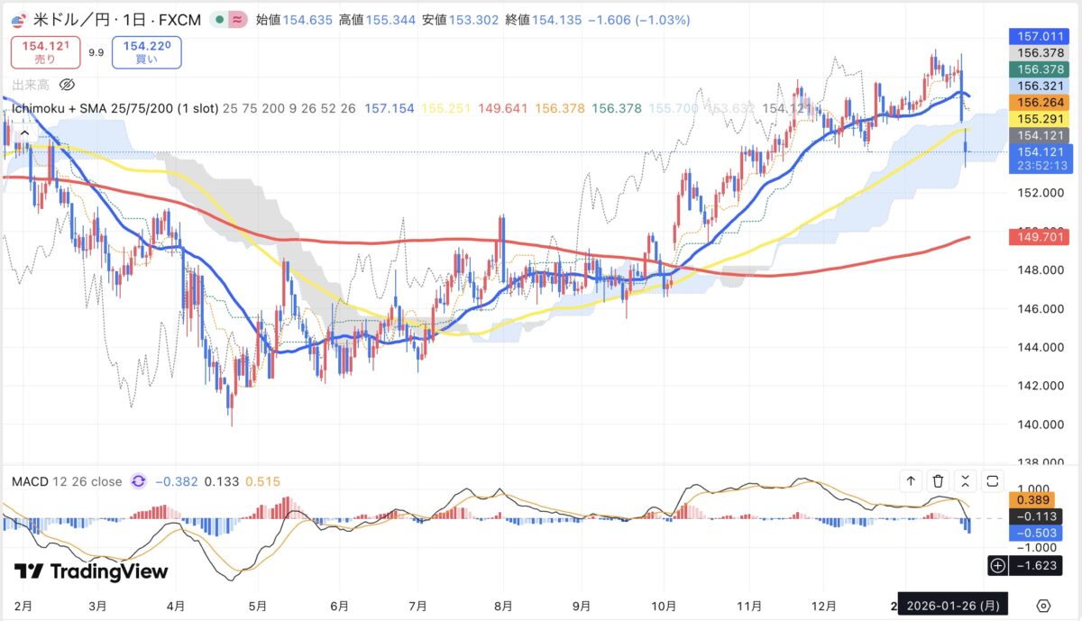
Task: Collapse the MACD pane
Action: coord(966,481)
